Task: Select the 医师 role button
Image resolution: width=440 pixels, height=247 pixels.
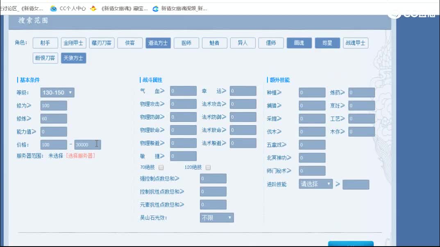Action: 186,43
